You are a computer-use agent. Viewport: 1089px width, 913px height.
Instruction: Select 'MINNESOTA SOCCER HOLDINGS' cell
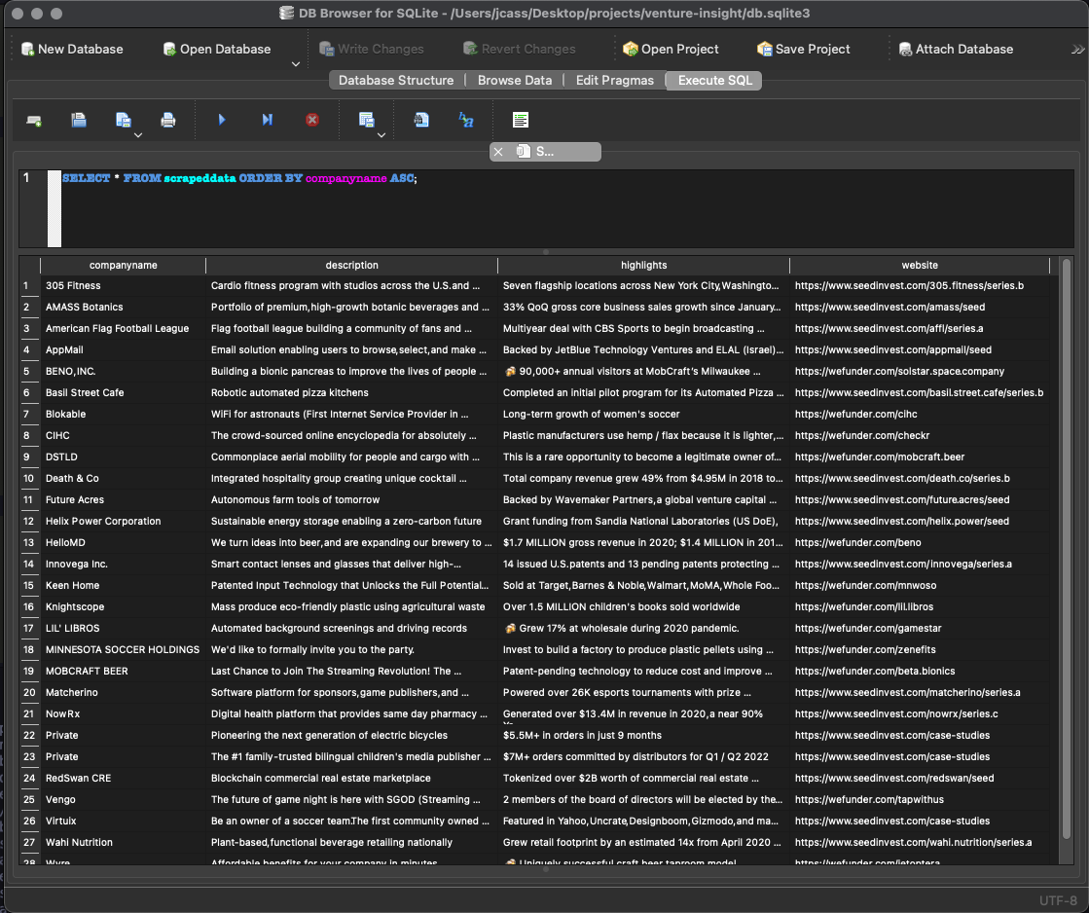coord(123,649)
